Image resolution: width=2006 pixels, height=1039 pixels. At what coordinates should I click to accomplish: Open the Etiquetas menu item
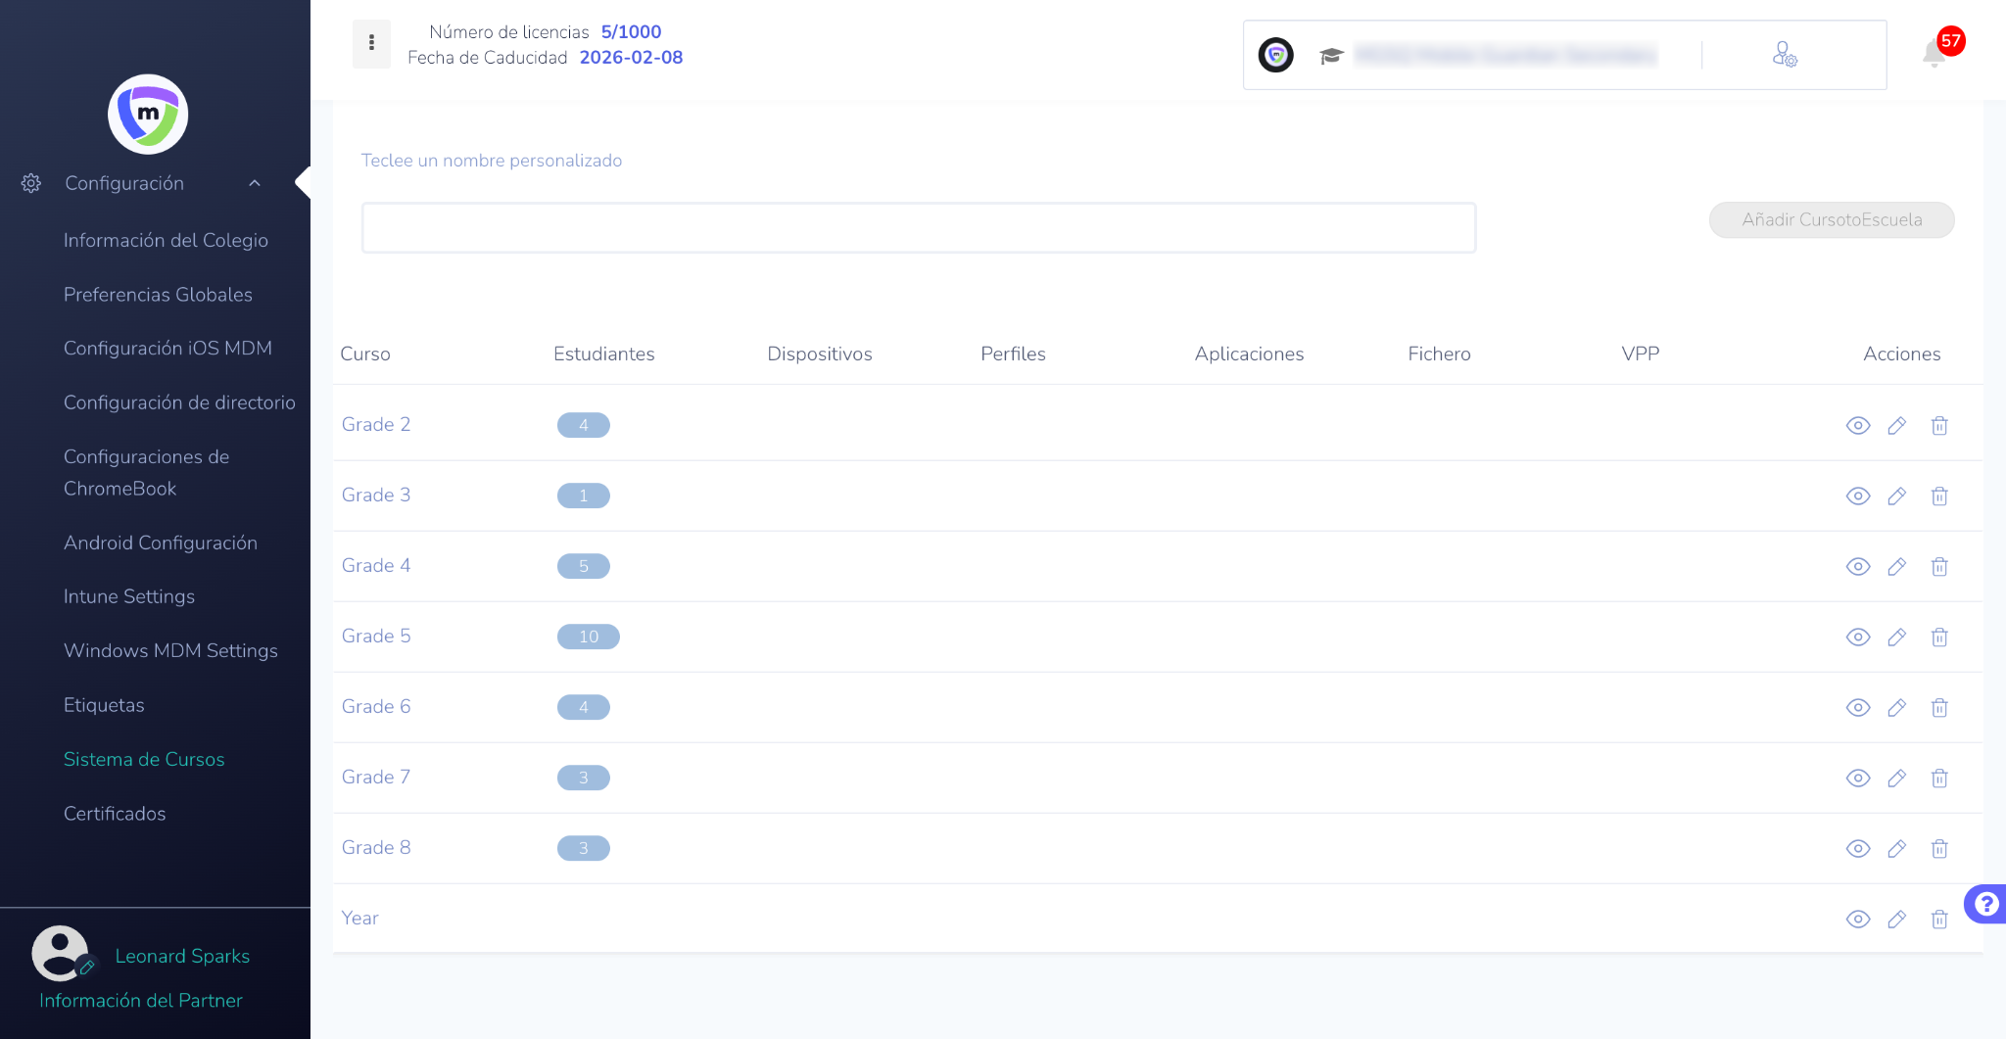coord(104,705)
